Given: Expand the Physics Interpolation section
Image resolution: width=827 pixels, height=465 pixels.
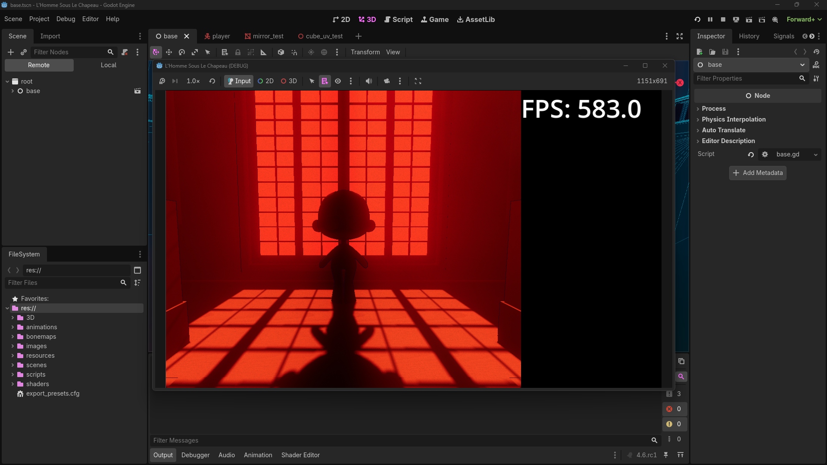Looking at the screenshot, I should click(x=733, y=119).
